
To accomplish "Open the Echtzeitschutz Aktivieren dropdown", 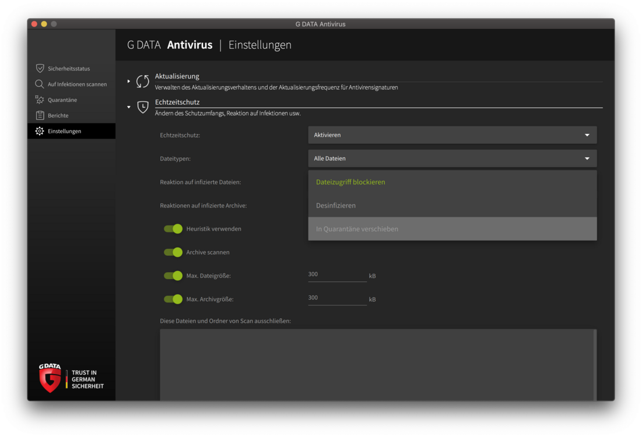I will tap(452, 135).
